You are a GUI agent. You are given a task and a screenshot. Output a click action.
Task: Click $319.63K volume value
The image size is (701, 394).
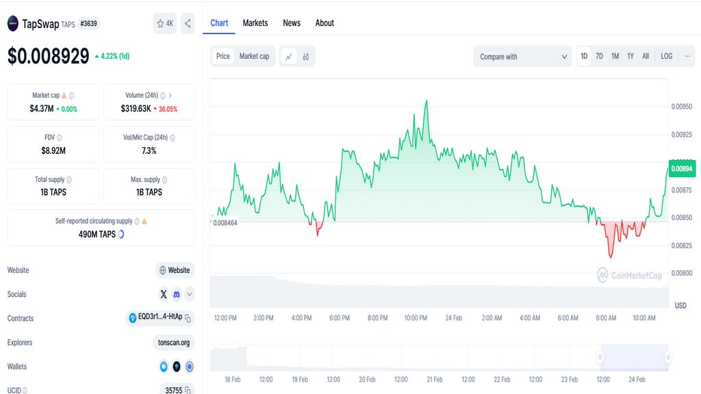click(x=136, y=109)
